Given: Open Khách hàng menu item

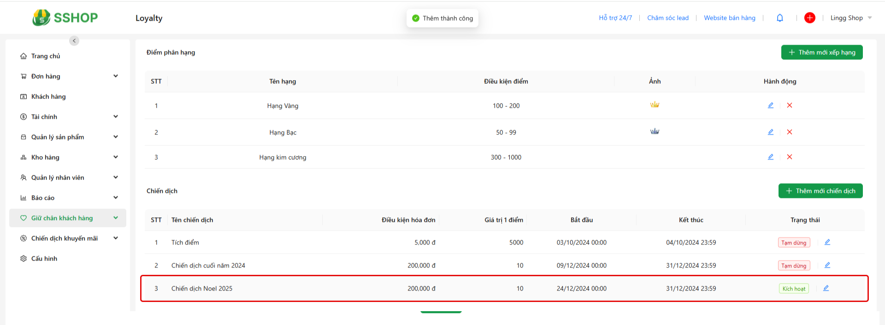Looking at the screenshot, I should coord(48,97).
